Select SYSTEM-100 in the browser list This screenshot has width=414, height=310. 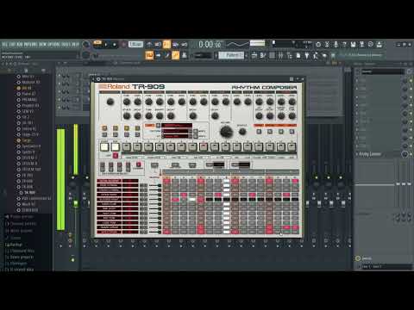coord(31,170)
